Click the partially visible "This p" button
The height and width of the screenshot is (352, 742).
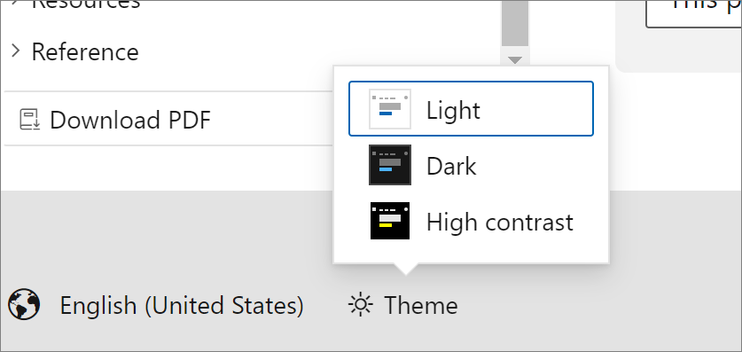694,13
